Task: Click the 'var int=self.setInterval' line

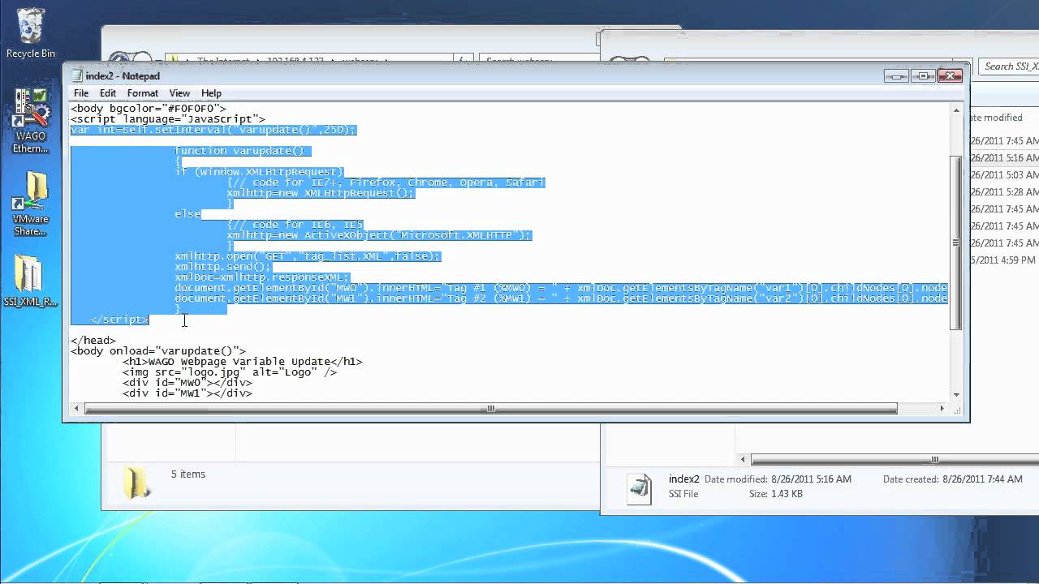Action: (x=213, y=129)
